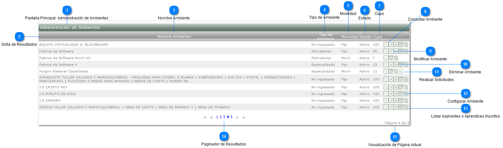Delete the Fabrica de Software (cupo 30) ambiente
Viewport: 503px width, 148px height.
pyautogui.click(x=396, y=51)
